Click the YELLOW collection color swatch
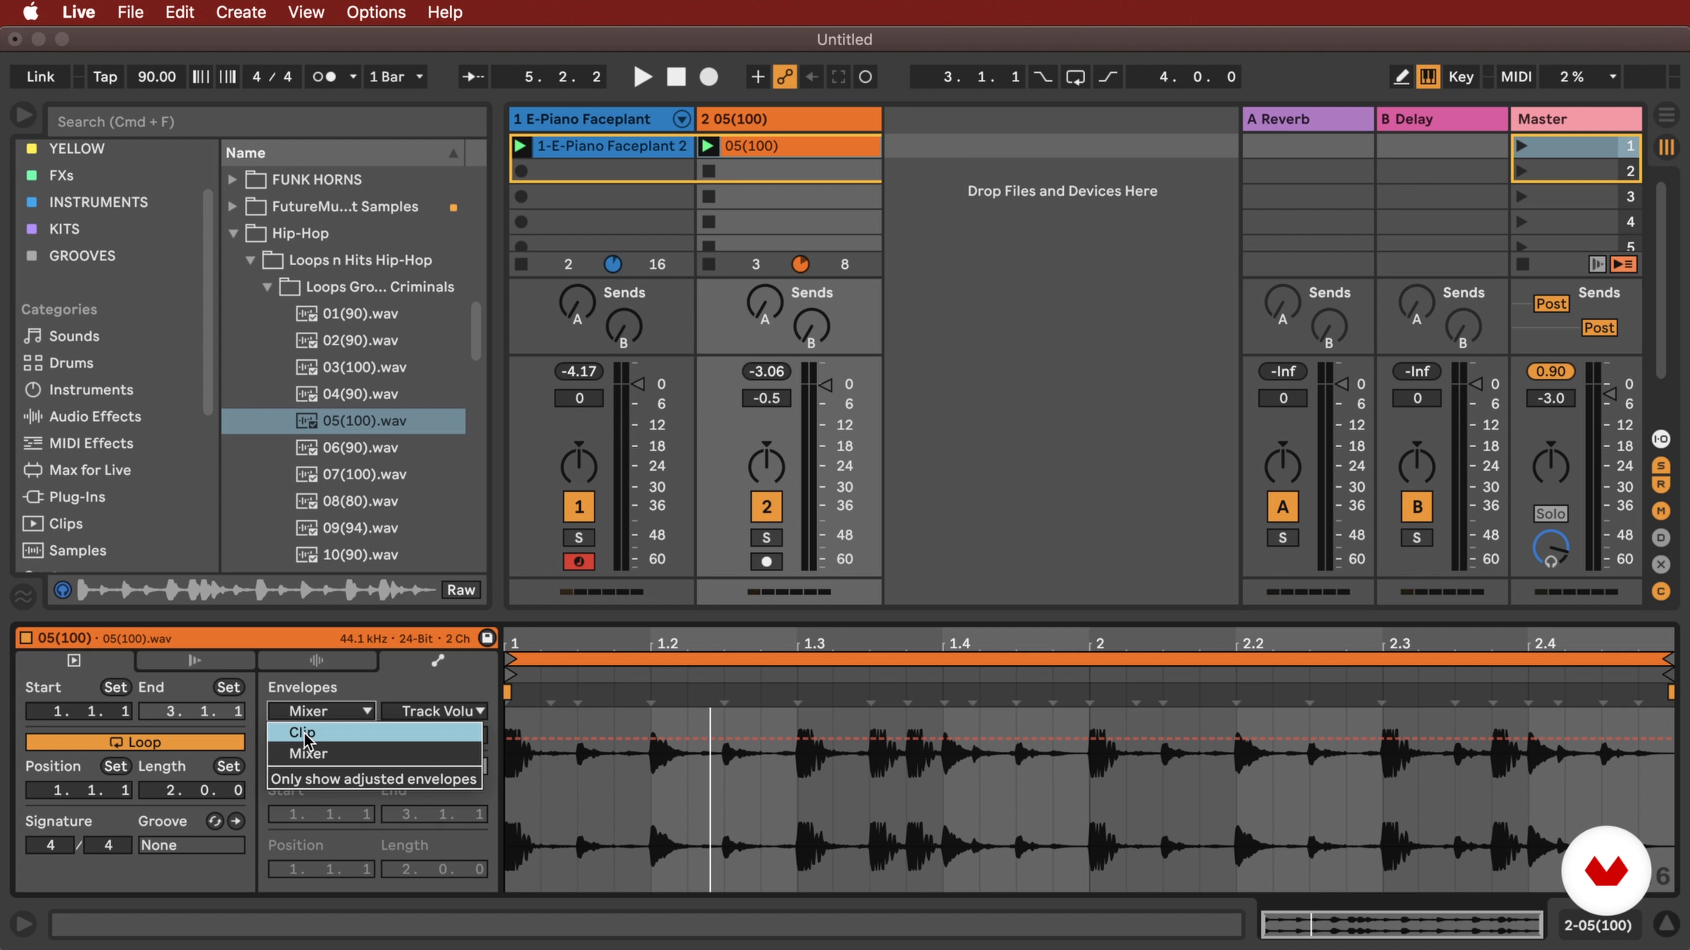Screen dimensions: 1690x950 [32, 148]
